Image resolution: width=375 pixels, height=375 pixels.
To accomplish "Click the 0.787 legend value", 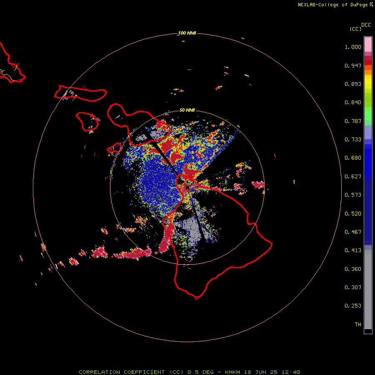I will tap(353, 121).
